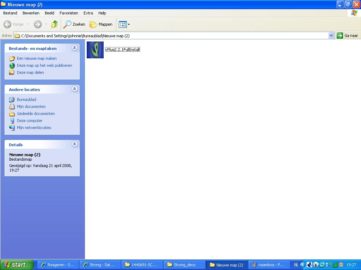
Task: Click the Deze computer icon
Action: coord(12,121)
